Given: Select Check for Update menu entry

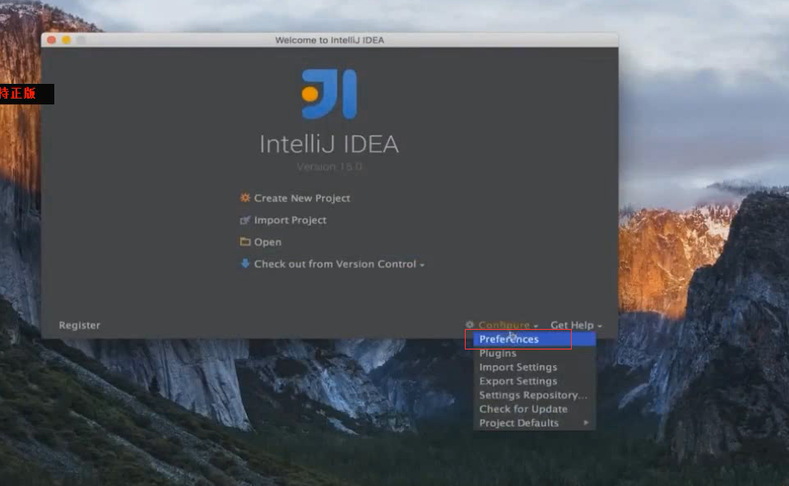Looking at the screenshot, I should (x=535, y=409).
